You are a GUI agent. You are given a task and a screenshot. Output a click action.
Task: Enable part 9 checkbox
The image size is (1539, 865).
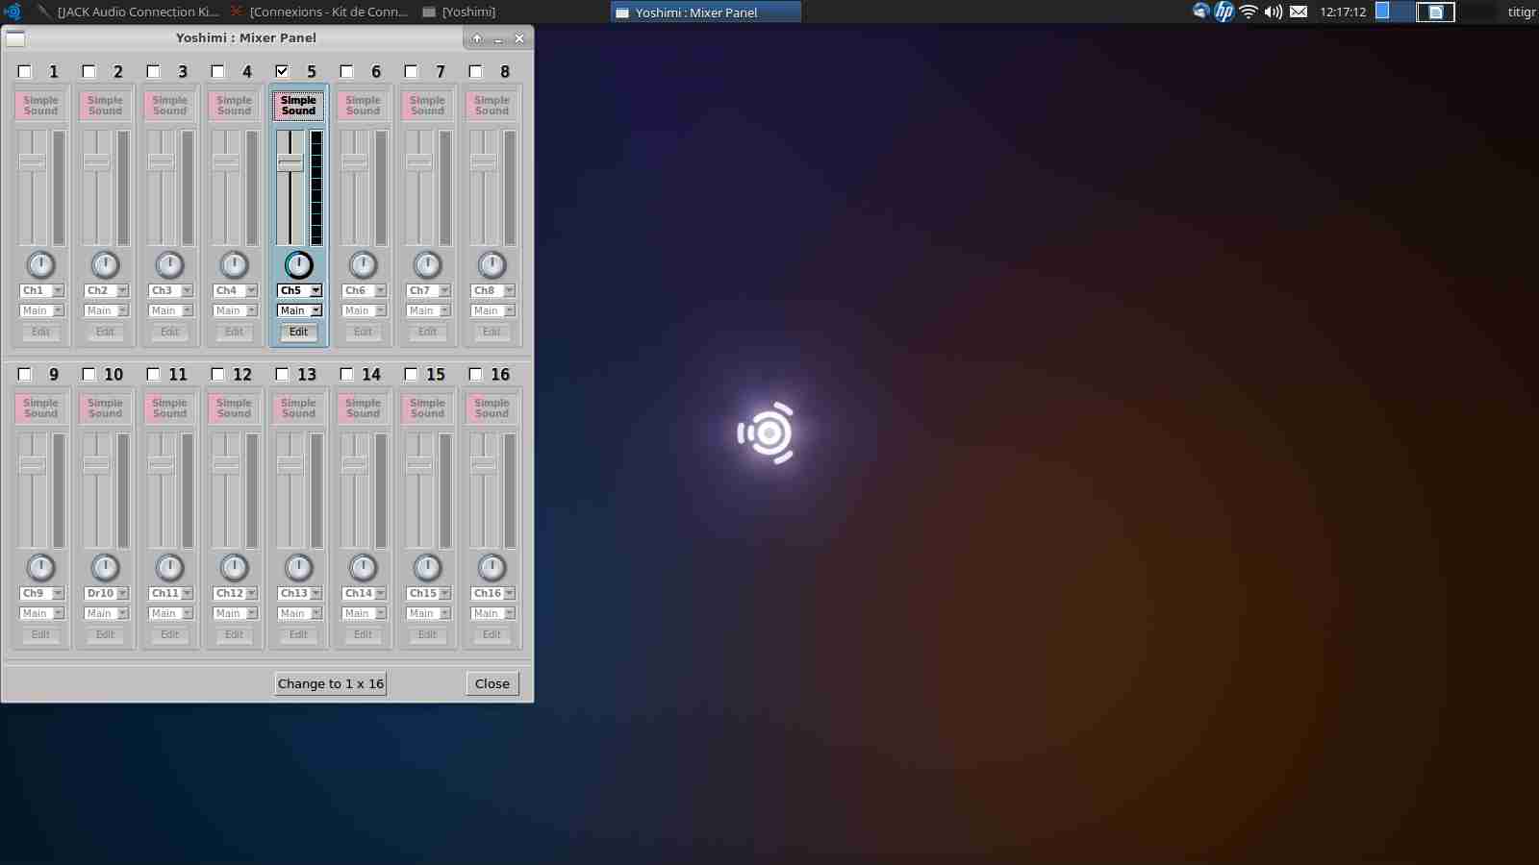[x=25, y=374]
